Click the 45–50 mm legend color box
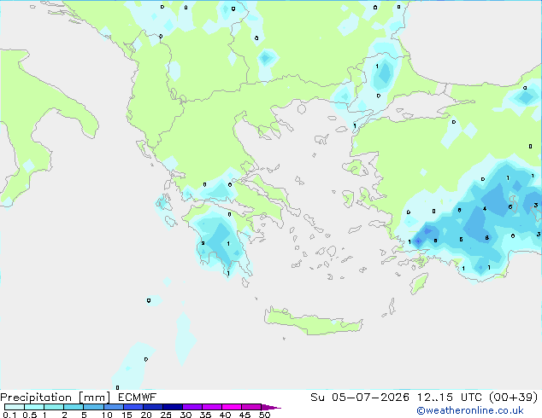 click(251, 407)
